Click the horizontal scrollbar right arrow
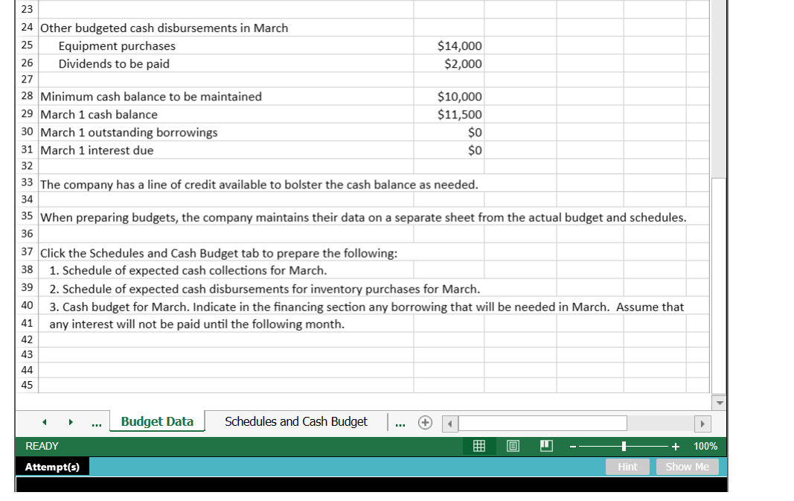The width and height of the screenshot is (794, 501). pos(702,423)
